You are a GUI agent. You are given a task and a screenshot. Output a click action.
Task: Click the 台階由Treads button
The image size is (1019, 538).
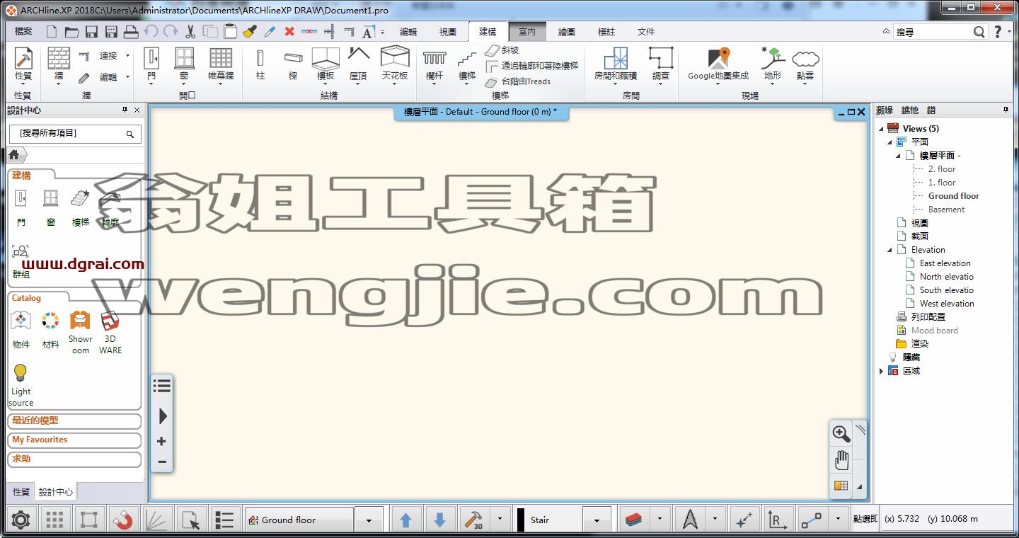click(518, 81)
